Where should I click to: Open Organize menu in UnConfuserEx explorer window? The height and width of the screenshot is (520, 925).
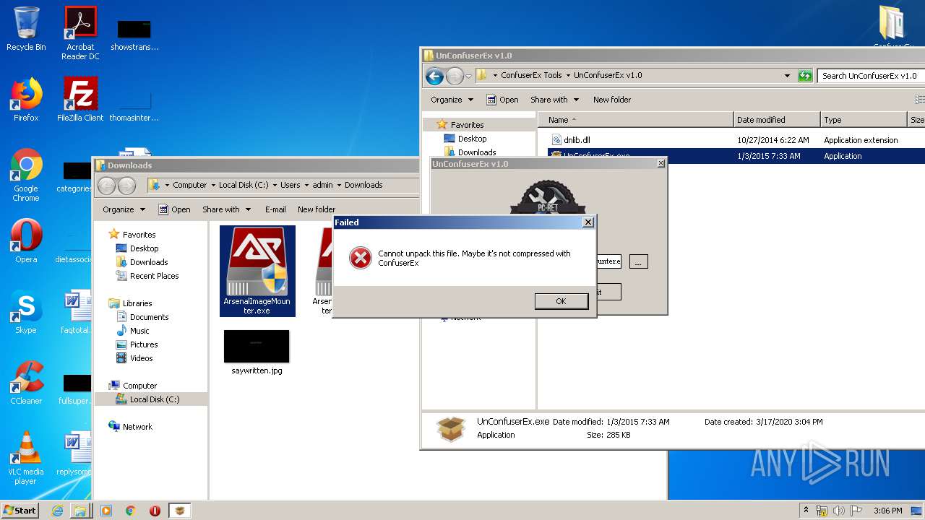click(x=452, y=100)
